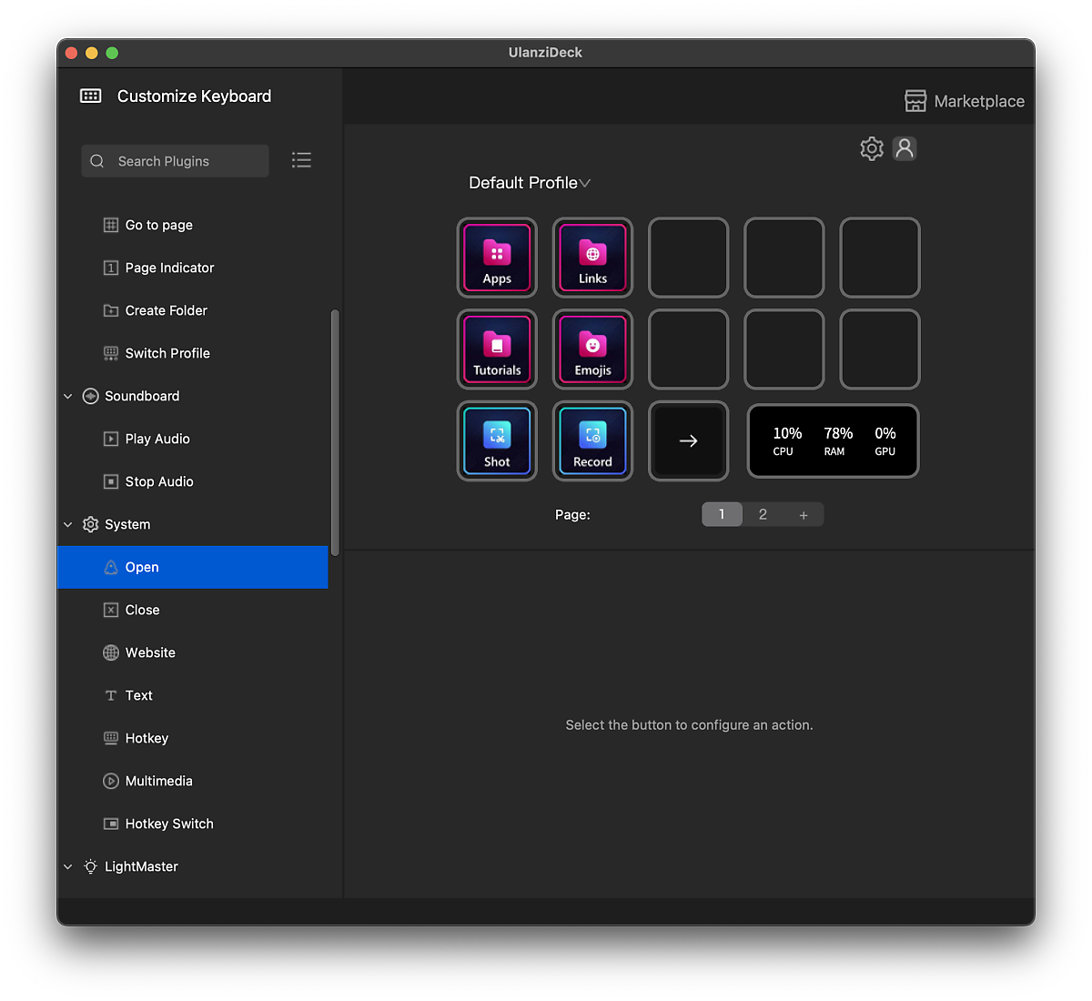The height and width of the screenshot is (1001, 1092).
Task: Open the Links folder key
Action: (x=592, y=258)
